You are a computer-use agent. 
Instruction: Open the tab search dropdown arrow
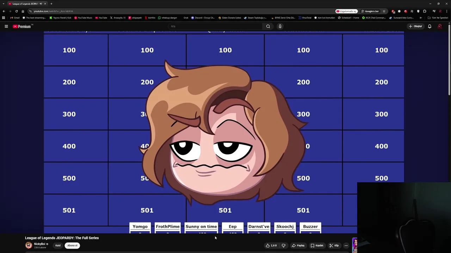click(x=3, y=4)
